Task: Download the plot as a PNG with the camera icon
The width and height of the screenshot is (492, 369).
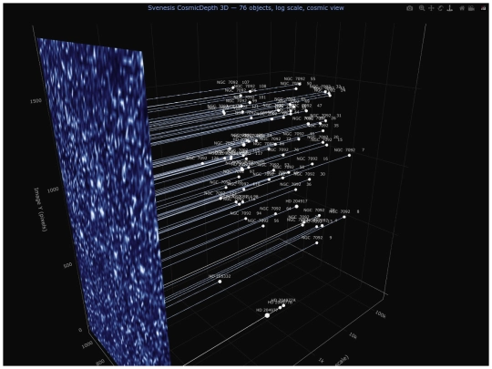Action: click(409, 8)
